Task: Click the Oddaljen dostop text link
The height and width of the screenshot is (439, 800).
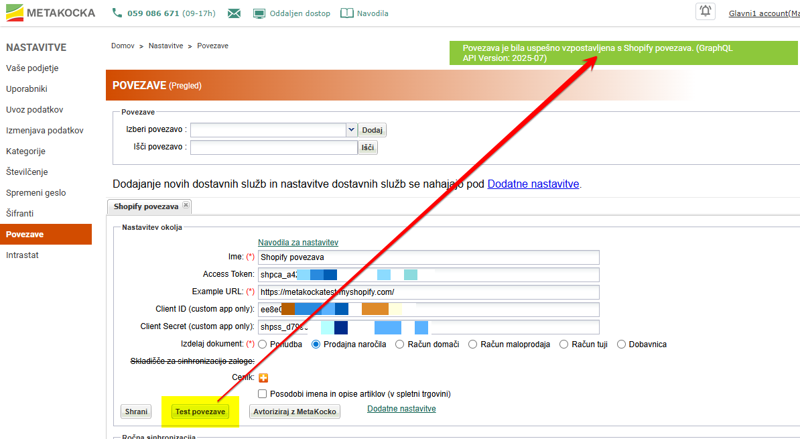Action: [x=300, y=13]
